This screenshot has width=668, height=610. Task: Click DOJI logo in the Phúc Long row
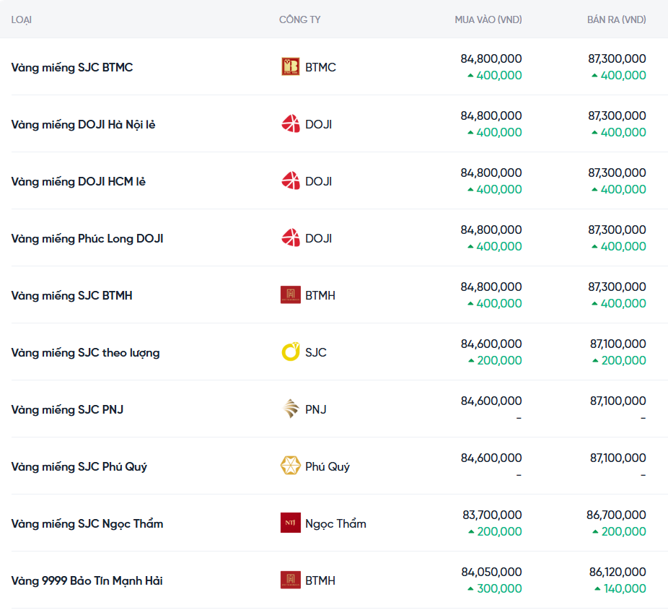tap(290, 238)
